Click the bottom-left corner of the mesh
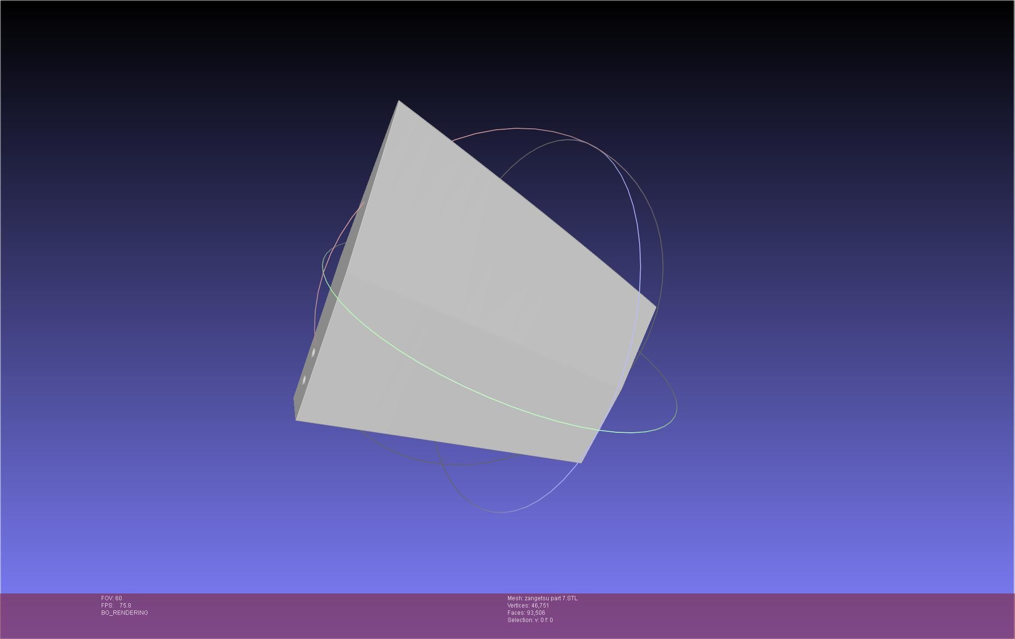This screenshot has width=1015, height=639. point(296,419)
